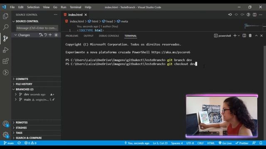Image resolution: width=266 pixels, height=149 pixels.
Task: Expand the FILE HISTORY section
Action: click(x=13, y=84)
